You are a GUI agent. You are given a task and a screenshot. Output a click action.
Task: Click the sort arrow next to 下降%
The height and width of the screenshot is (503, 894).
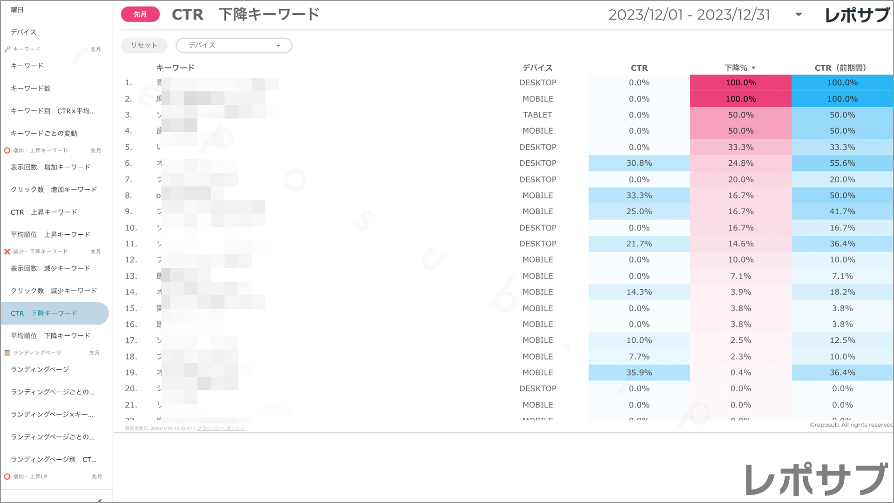click(x=753, y=68)
